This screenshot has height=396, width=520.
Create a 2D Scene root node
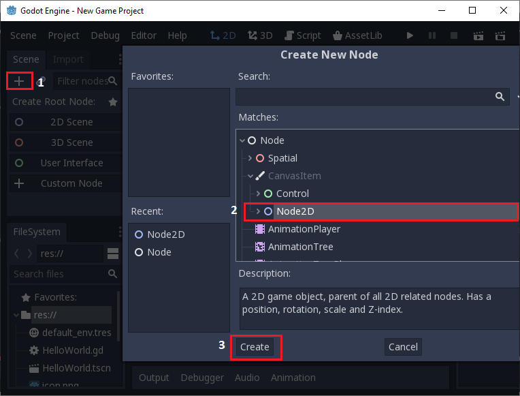(x=65, y=122)
